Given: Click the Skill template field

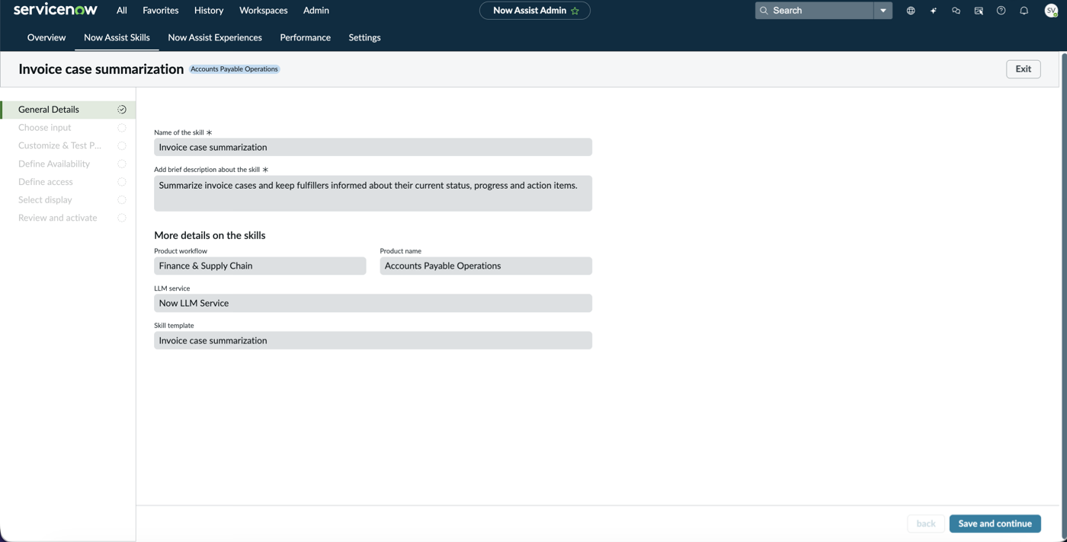Looking at the screenshot, I should pyautogui.click(x=373, y=340).
